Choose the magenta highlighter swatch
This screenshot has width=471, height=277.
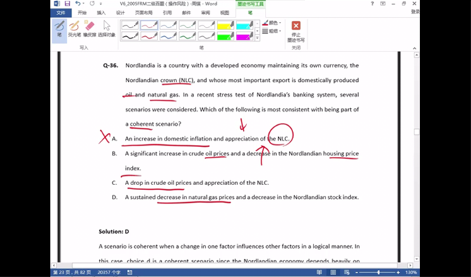(x=244, y=36)
